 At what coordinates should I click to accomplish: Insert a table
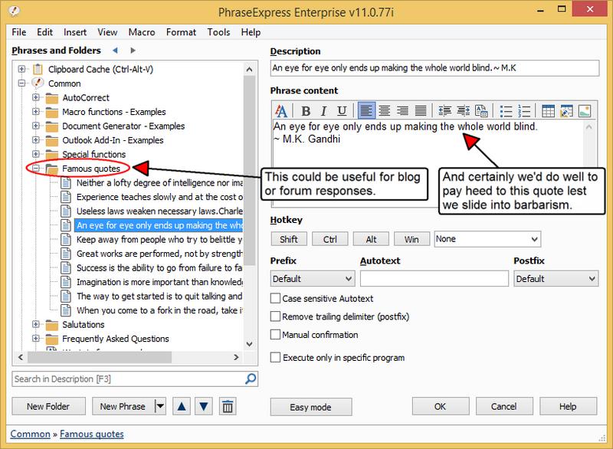pyautogui.click(x=548, y=111)
